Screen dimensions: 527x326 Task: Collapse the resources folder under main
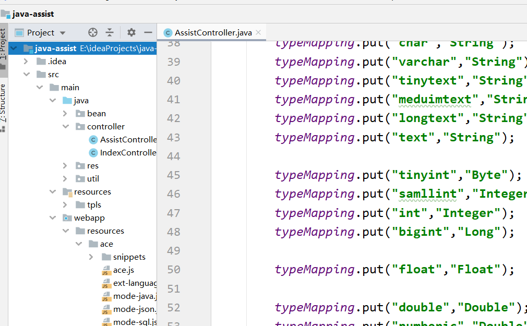pyautogui.click(x=53, y=191)
